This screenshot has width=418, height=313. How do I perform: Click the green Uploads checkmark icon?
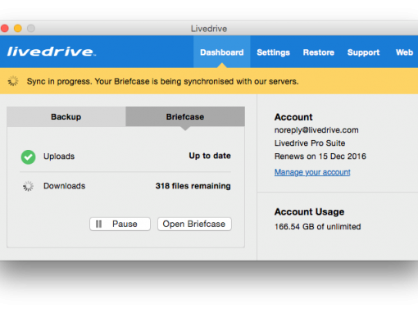point(29,157)
